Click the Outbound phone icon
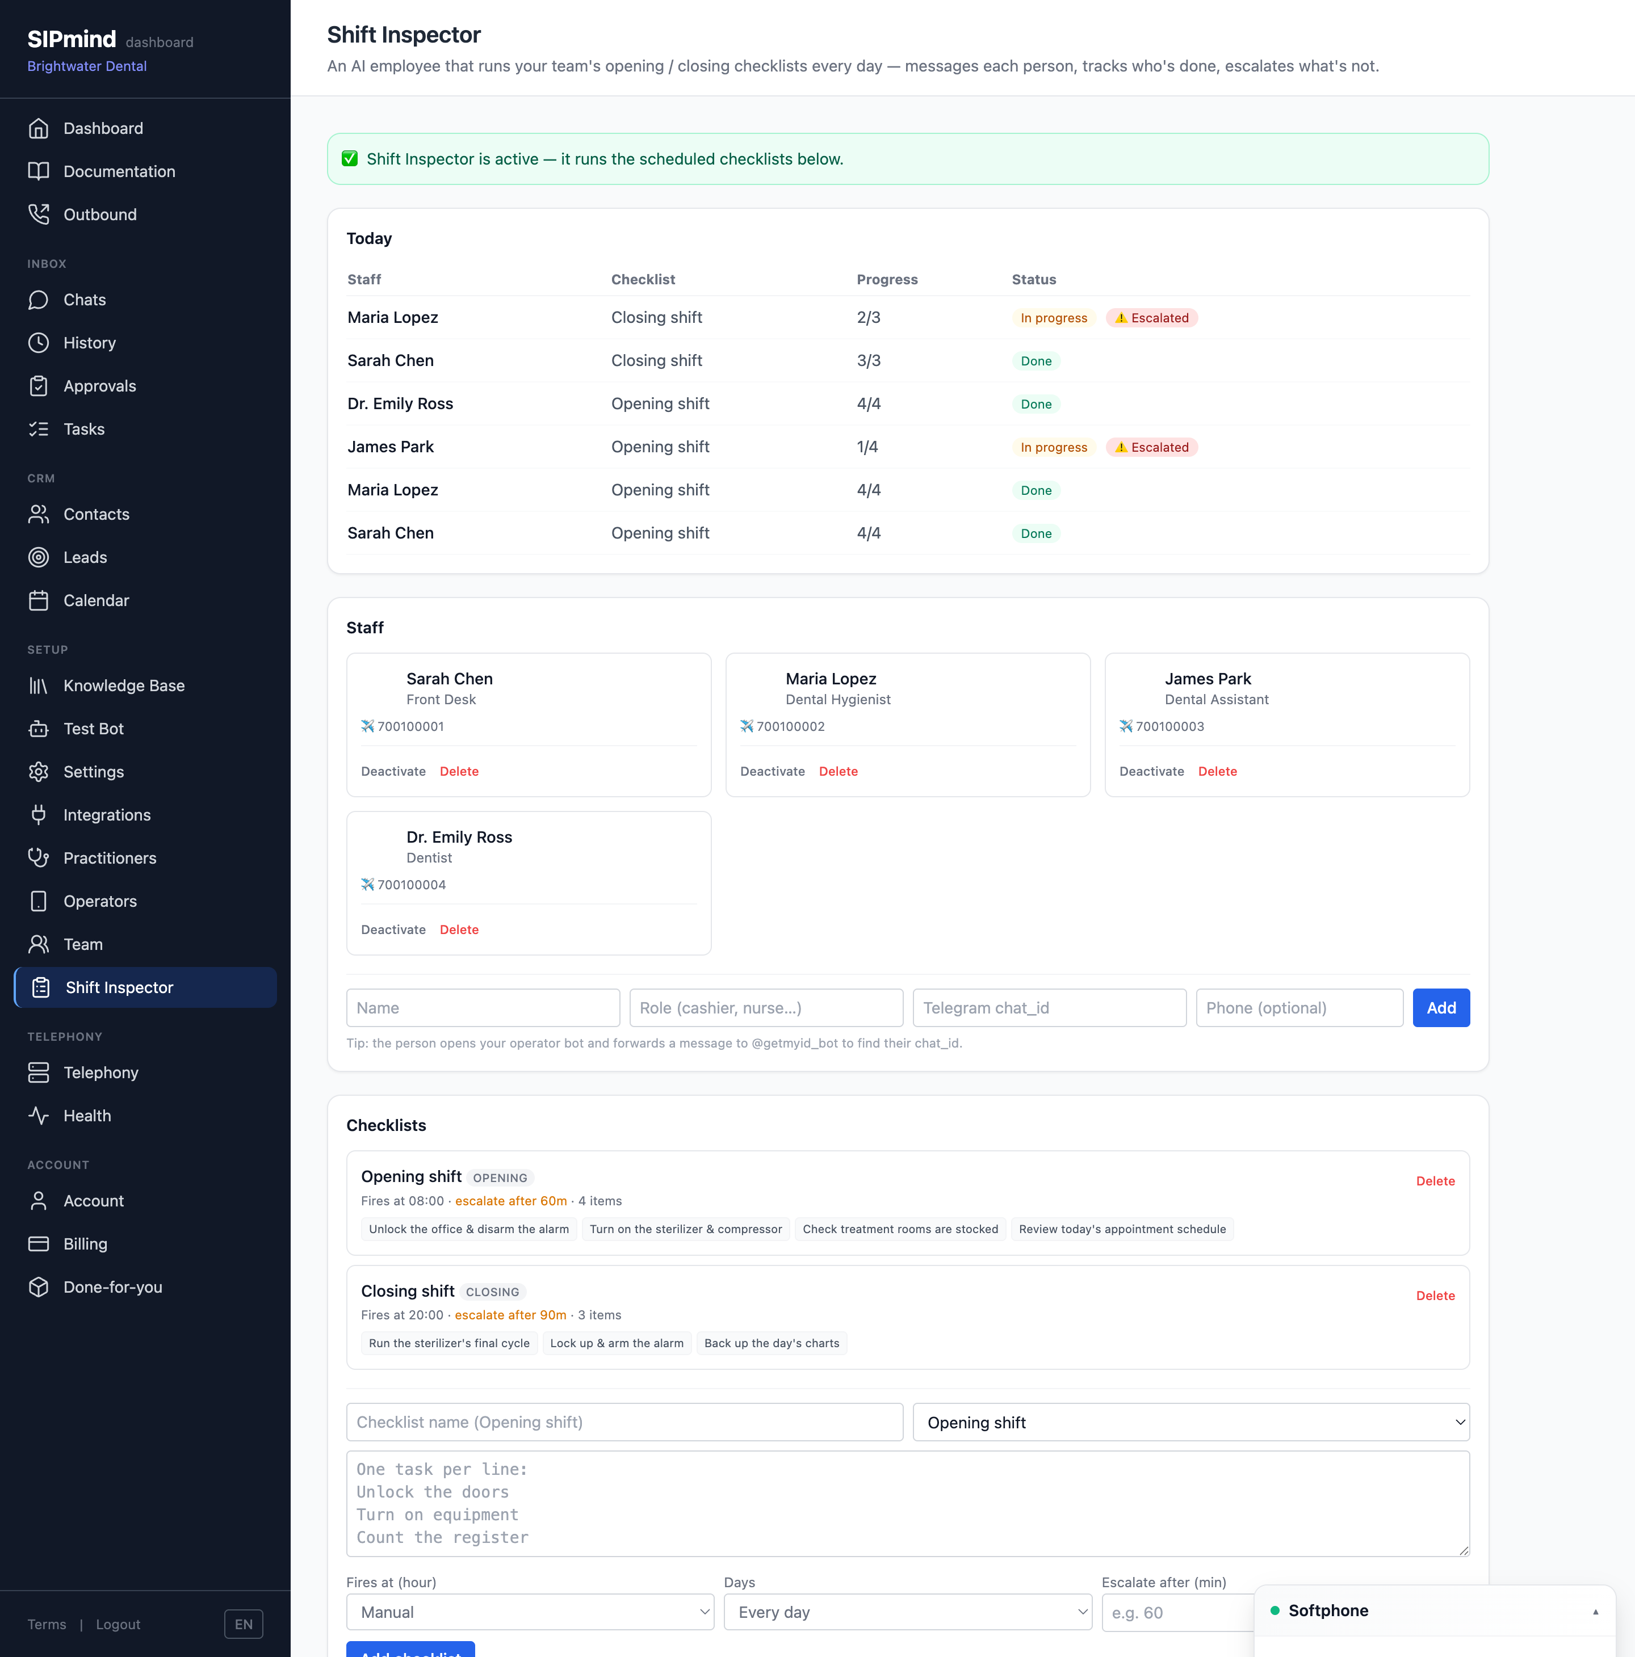This screenshot has width=1635, height=1657. coord(39,215)
